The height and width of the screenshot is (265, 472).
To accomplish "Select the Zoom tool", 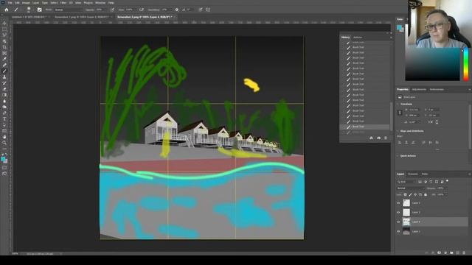I will click(x=4, y=143).
